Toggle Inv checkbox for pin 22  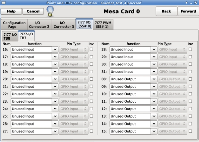pos(92,94)
